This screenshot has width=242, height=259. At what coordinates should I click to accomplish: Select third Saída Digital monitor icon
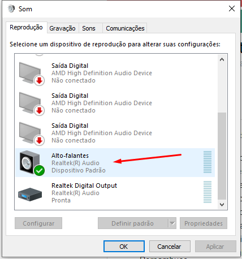click(x=30, y=133)
